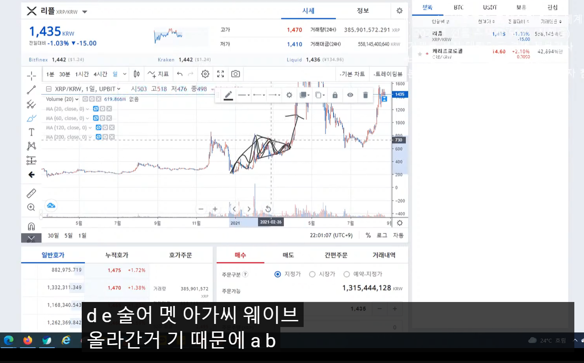Delete the selected drawing with trash icon
Viewport: 584px width, 363px height.
click(365, 95)
